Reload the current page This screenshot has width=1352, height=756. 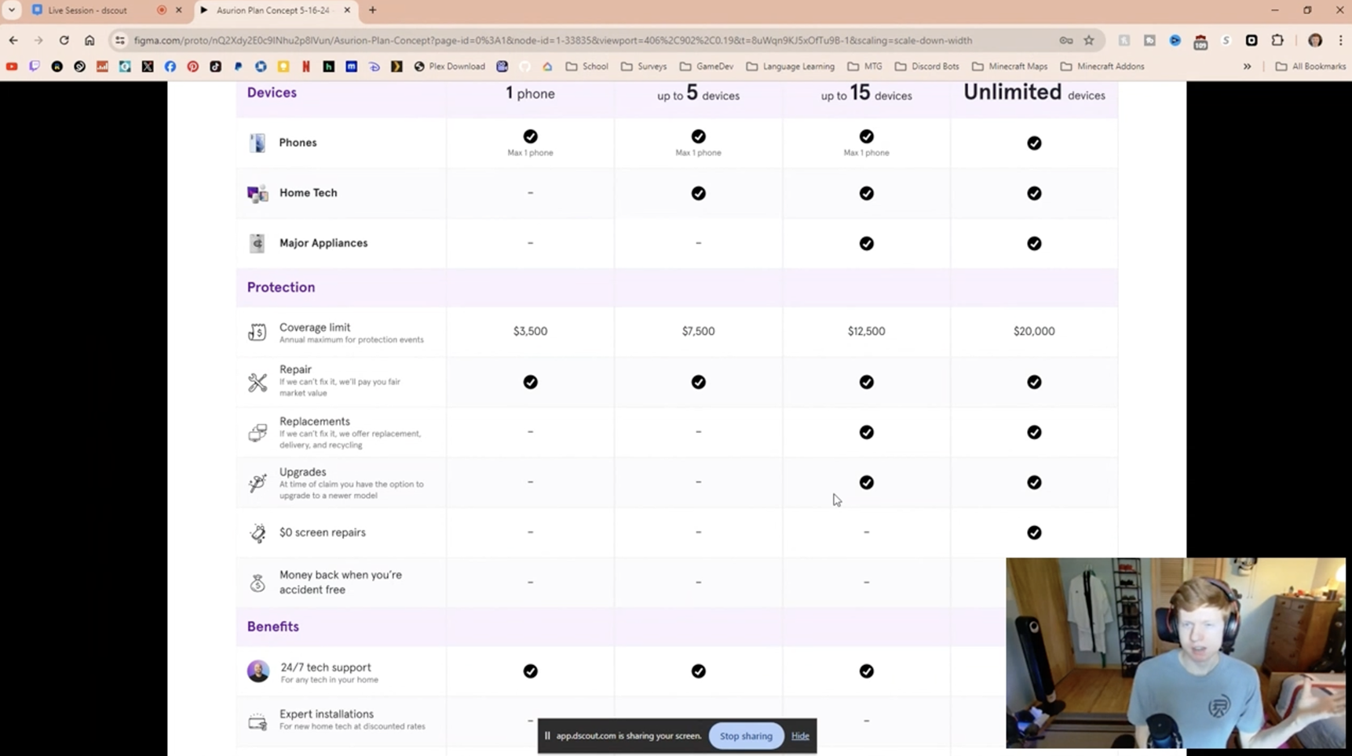(x=64, y=41)
